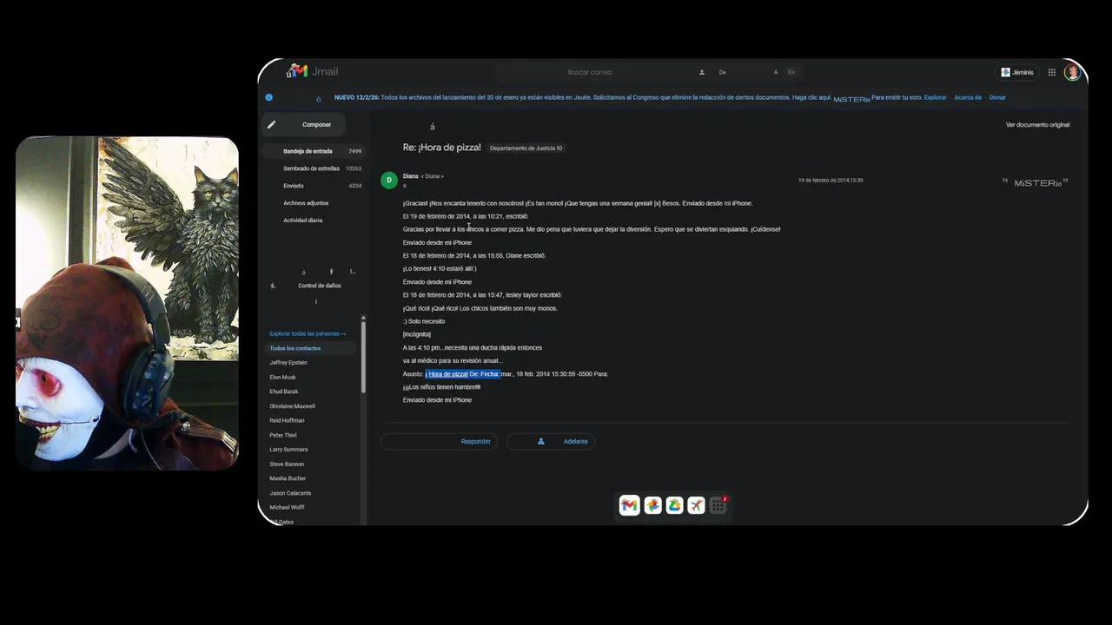Screen dimensions: 1112x625
Task: Click the Explorar link in the banner
Action: (936, 97)
